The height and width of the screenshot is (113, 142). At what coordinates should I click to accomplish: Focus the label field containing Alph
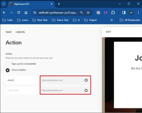pyautogui.click(x=22, y=80)
